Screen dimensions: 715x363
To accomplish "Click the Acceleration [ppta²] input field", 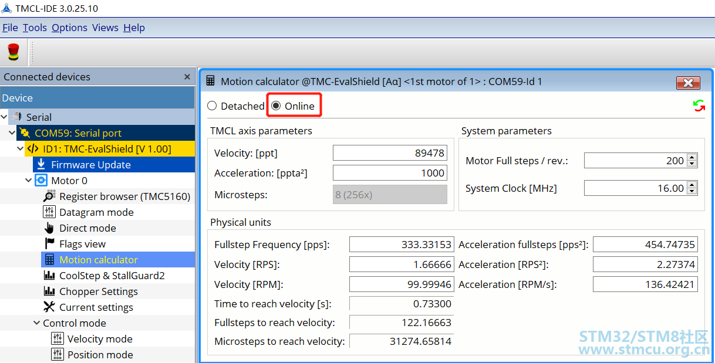I will (x=390, y=173).
